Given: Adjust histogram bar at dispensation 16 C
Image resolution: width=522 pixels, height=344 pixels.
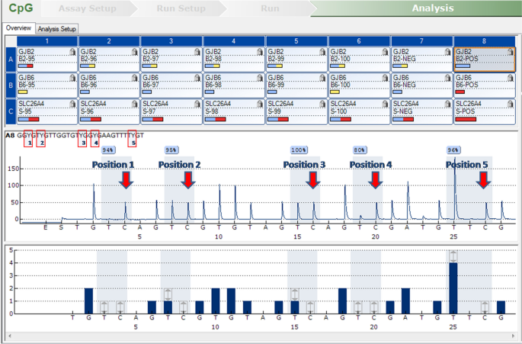Looking at the screenshot, I should click(x=310, y=307).
